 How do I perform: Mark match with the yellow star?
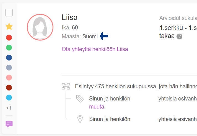[x=9, y=27]
